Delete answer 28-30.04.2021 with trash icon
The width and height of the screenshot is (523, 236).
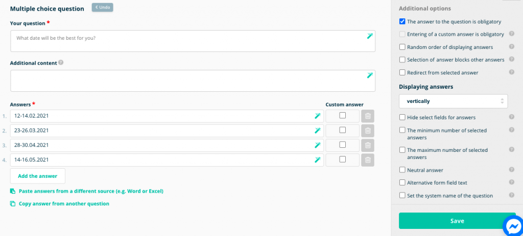pos(368,145)
